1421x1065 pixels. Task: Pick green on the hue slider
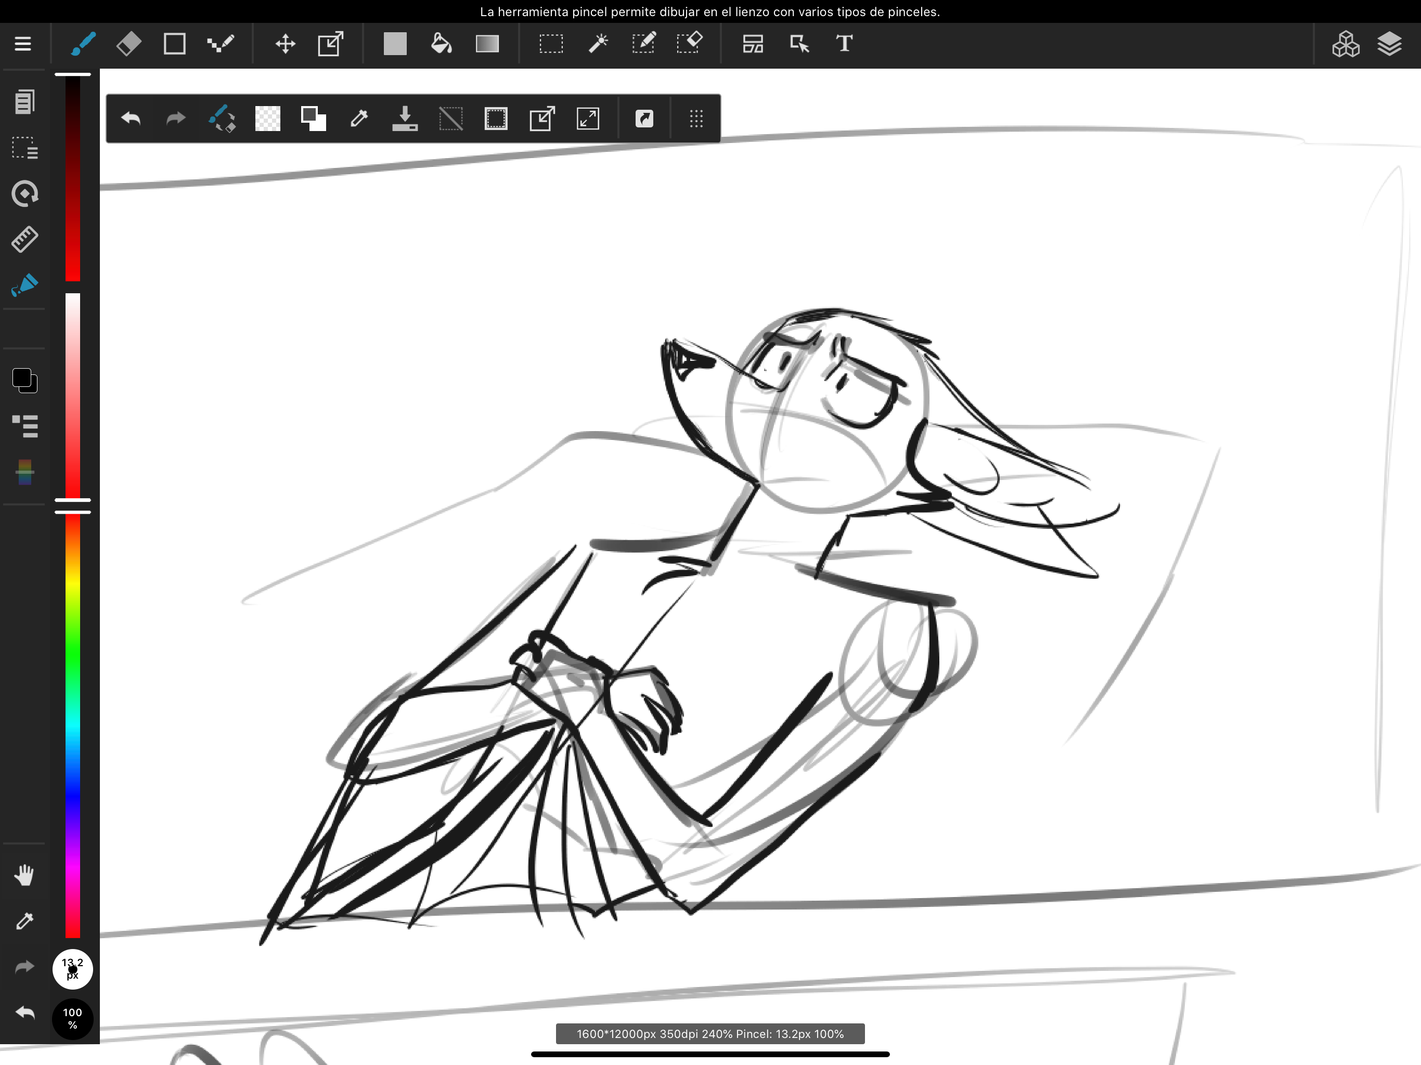(x=73, y=649)
